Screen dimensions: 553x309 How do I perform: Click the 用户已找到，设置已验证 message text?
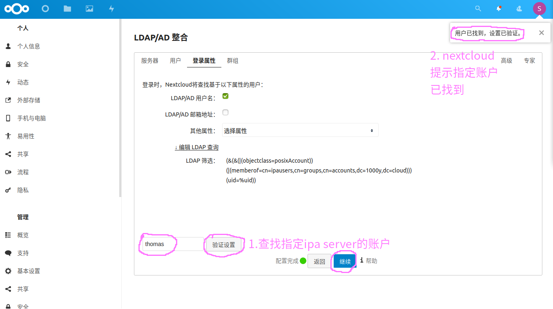click(x=489, y=33)
